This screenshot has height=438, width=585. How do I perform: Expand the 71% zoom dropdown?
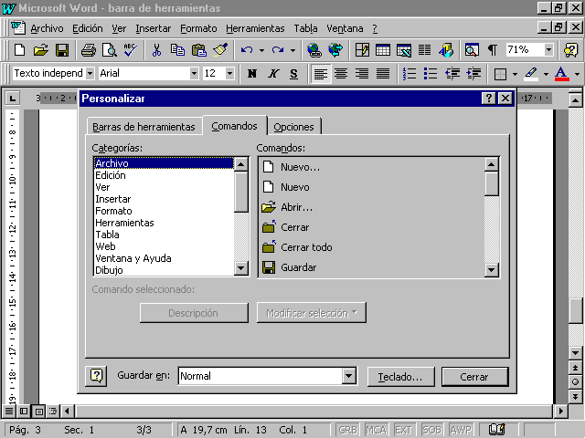point(548,50)
